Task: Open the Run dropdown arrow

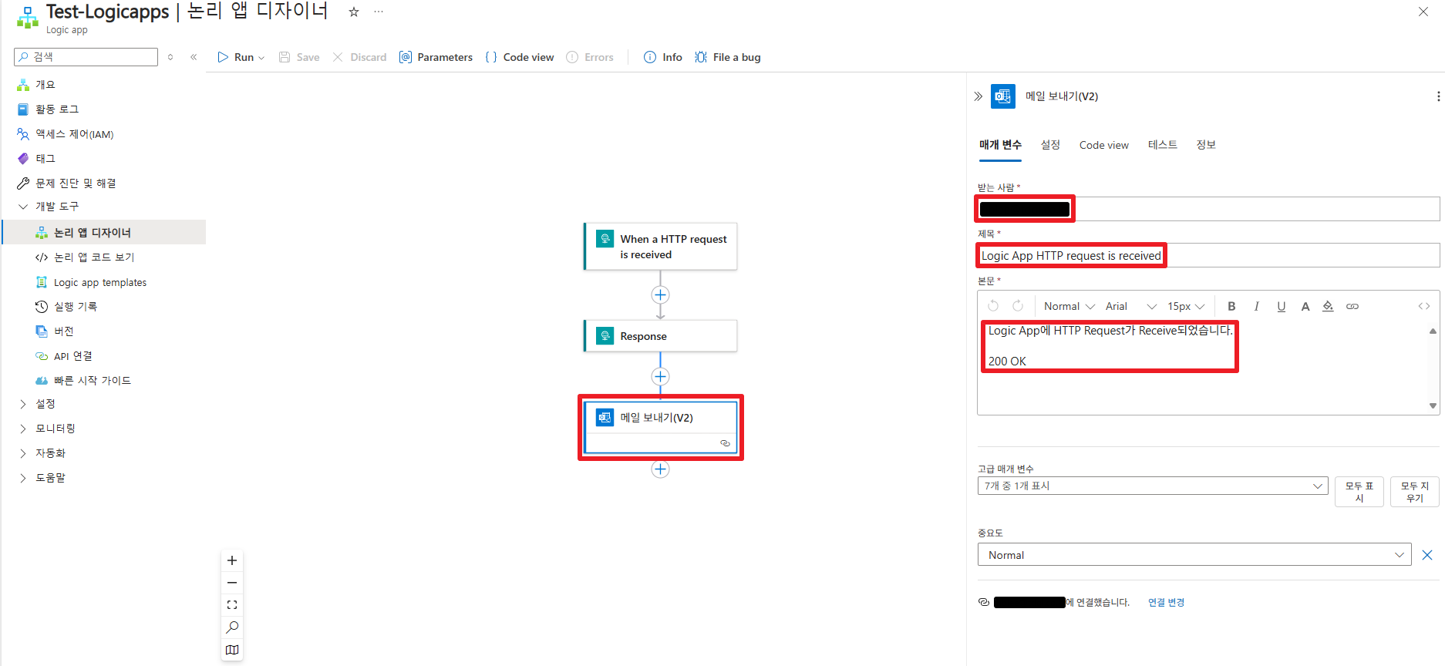Action: [x=261, y=58]
